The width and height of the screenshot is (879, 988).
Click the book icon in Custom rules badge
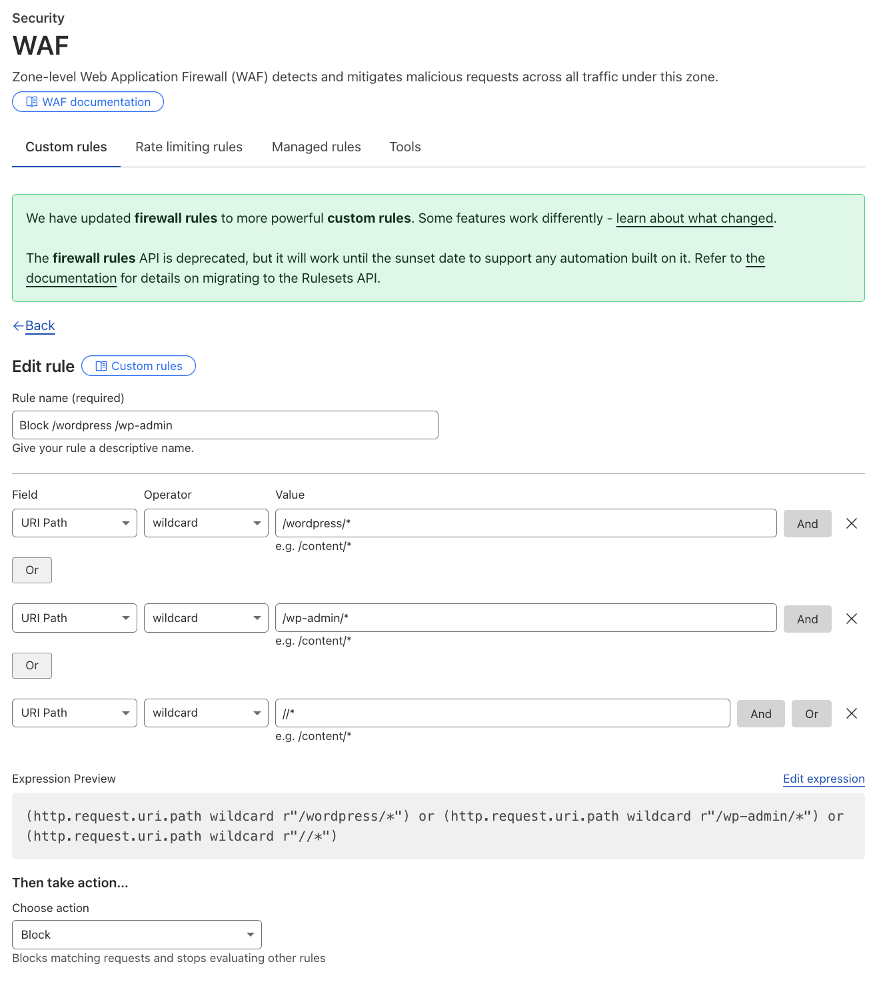point(101,366)
